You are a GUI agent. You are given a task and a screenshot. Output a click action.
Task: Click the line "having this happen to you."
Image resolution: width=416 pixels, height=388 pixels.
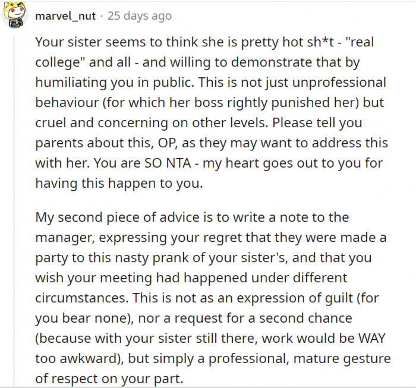click(119, 184)
